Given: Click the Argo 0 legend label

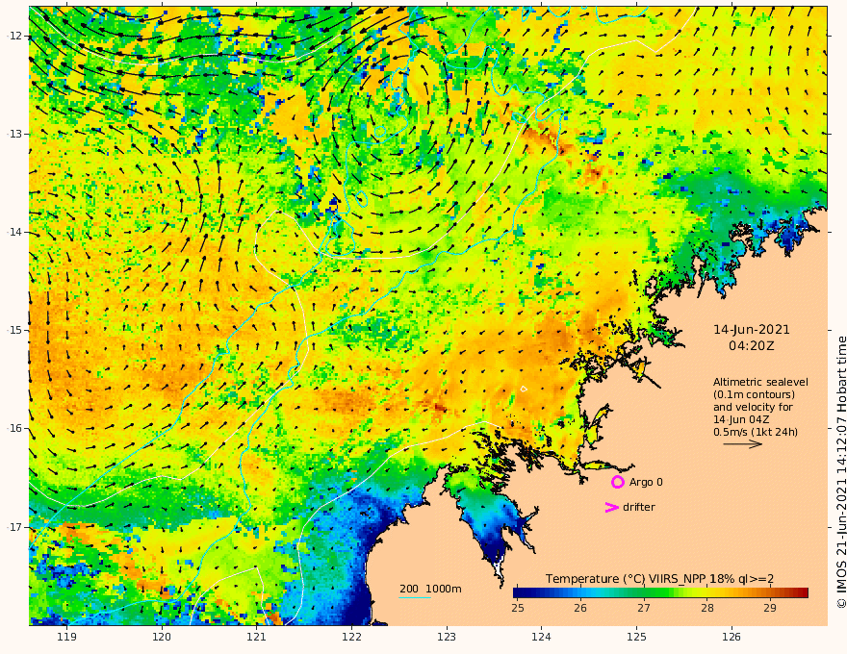Looking at the screenshot, I should click(x=646, y=482).
